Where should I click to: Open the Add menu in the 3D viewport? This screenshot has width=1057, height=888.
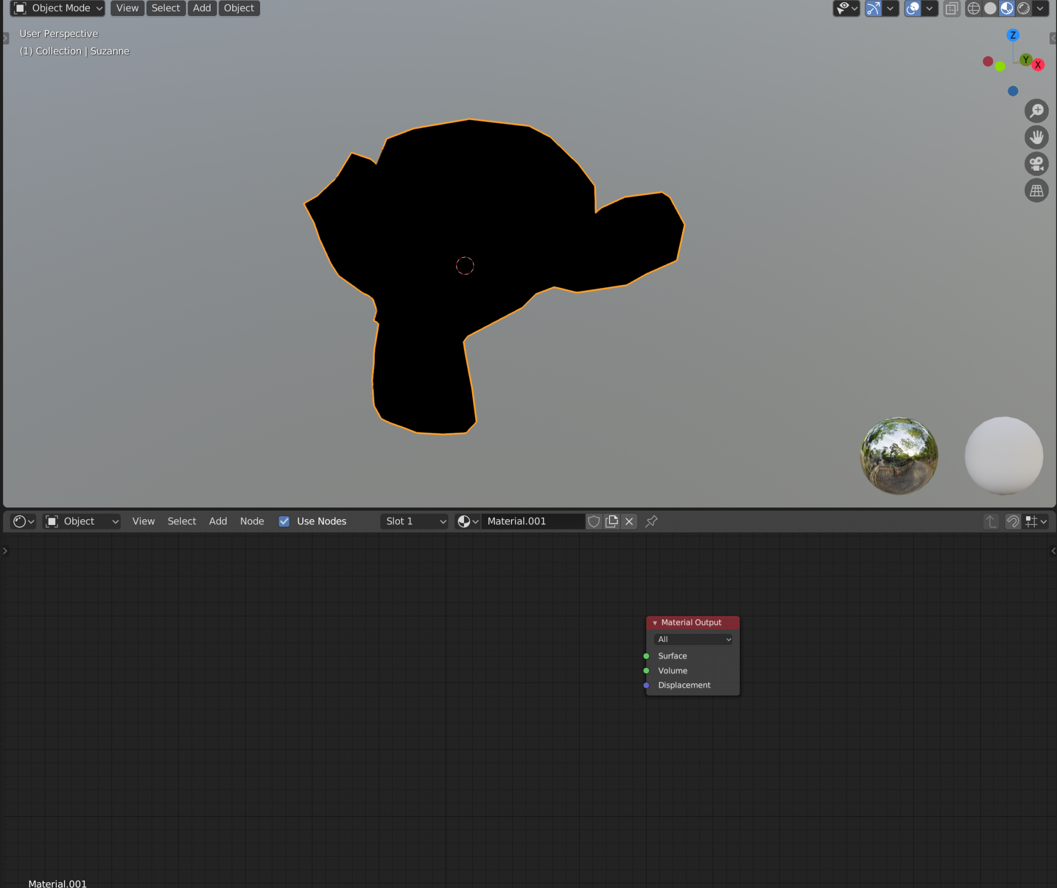pos(202,8)
